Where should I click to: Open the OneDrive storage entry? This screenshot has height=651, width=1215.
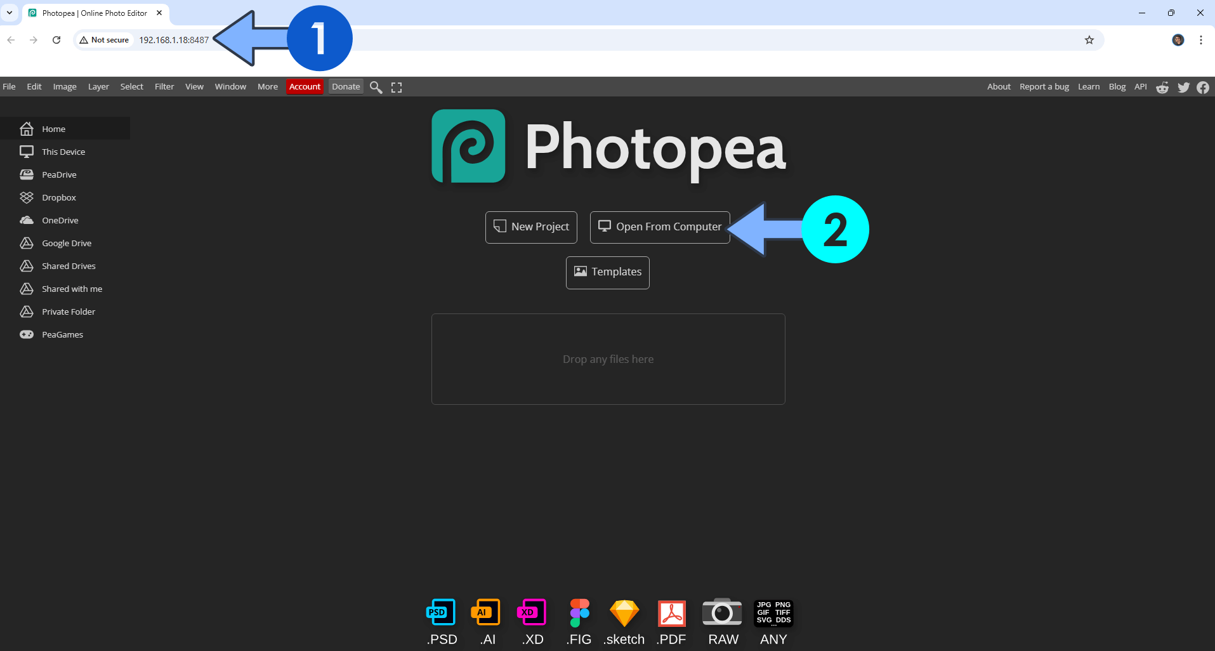tap(65, 220)
